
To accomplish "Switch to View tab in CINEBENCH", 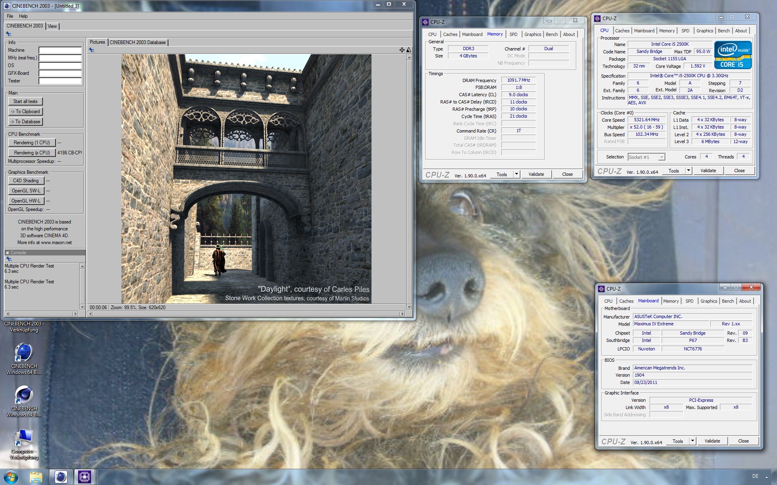I will pyautogui.click(x=52, y=26).
